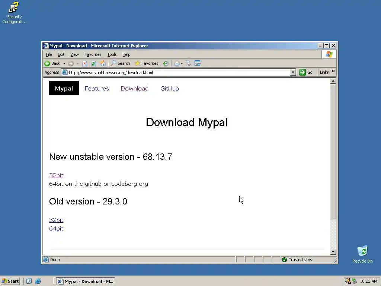Open the Back history dropdown arrow
Image resolution: width=381 pixels, height=286 pixels.
click(x=64, y=63)
